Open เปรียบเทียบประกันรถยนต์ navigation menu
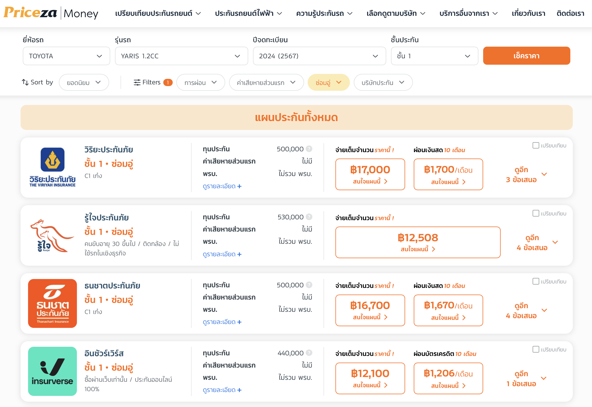The width and height of the screenshot is (592, 407). [x=158, y=13]
